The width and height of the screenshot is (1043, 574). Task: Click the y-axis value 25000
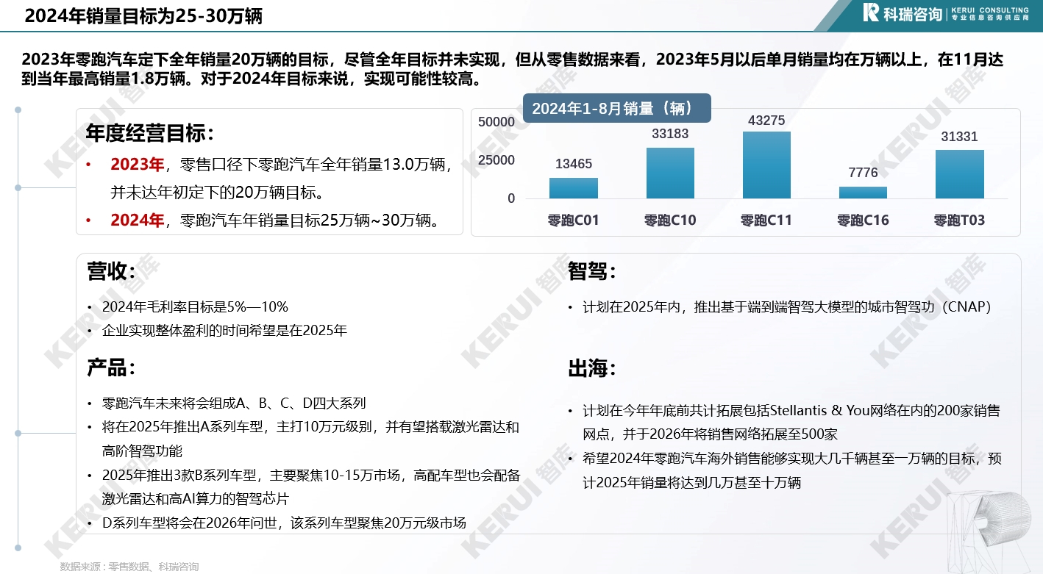pos(496,160)
